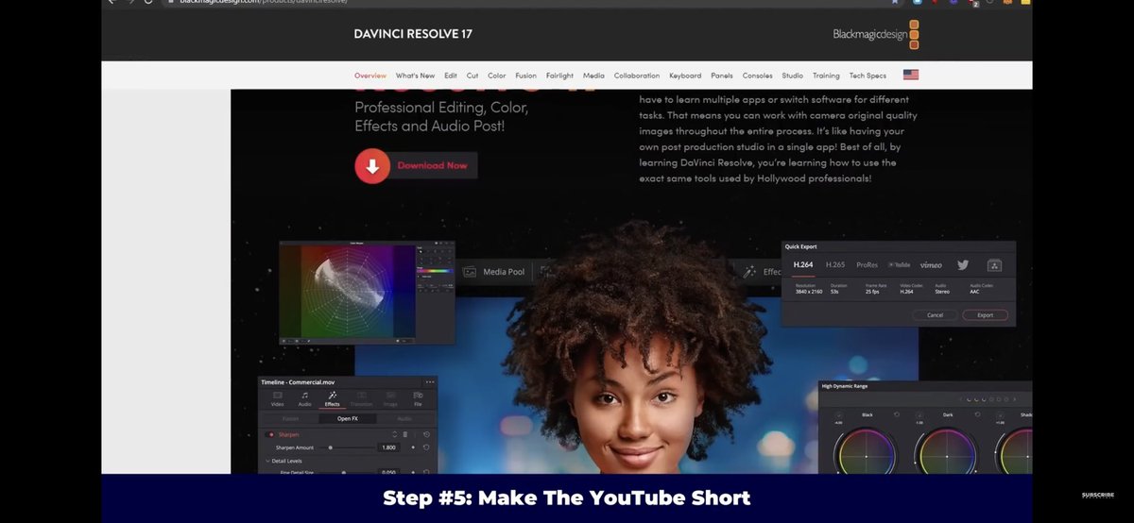
Task: Click the Black color wheel
Action: click(x=867, y=452)
